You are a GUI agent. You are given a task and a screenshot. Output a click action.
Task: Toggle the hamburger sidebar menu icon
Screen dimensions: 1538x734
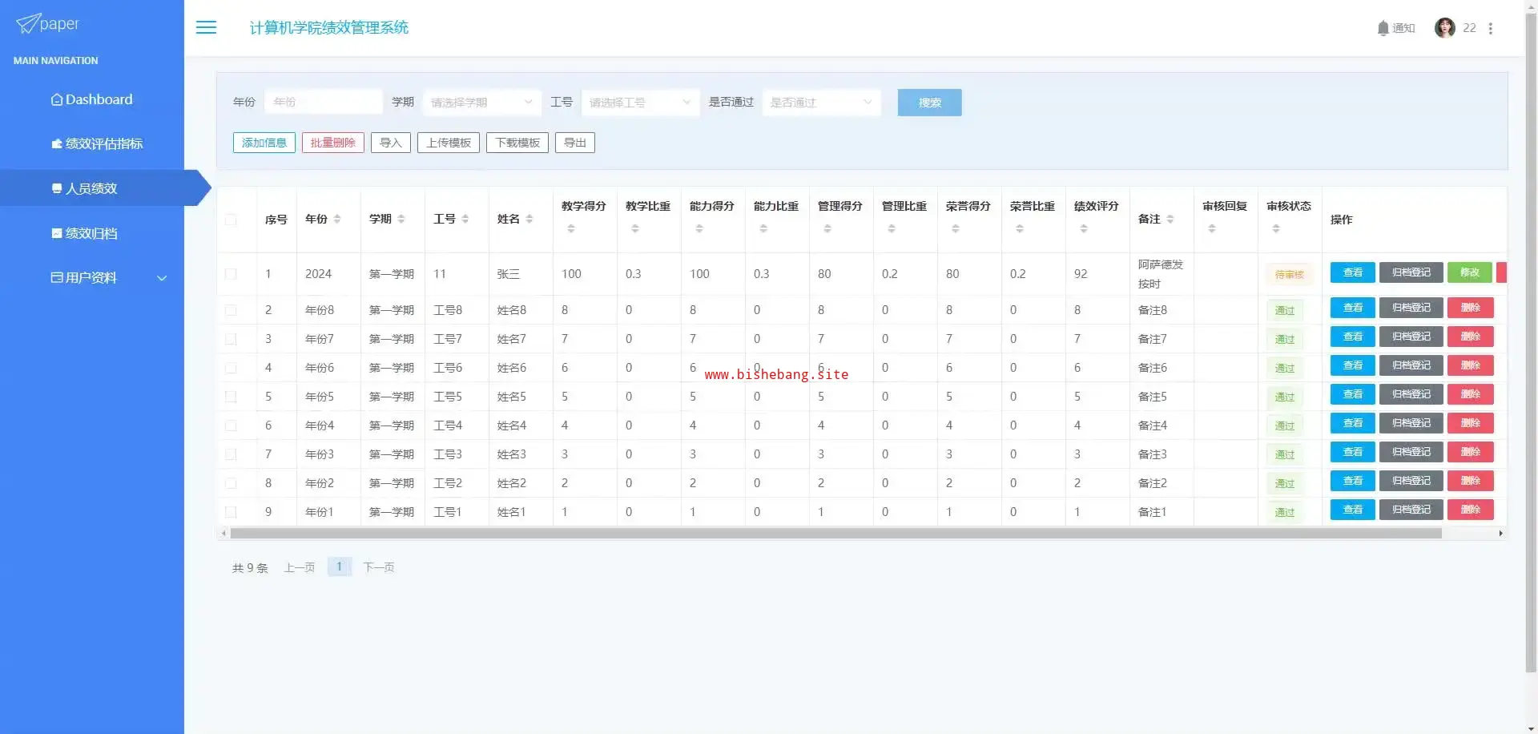[206, 27]
